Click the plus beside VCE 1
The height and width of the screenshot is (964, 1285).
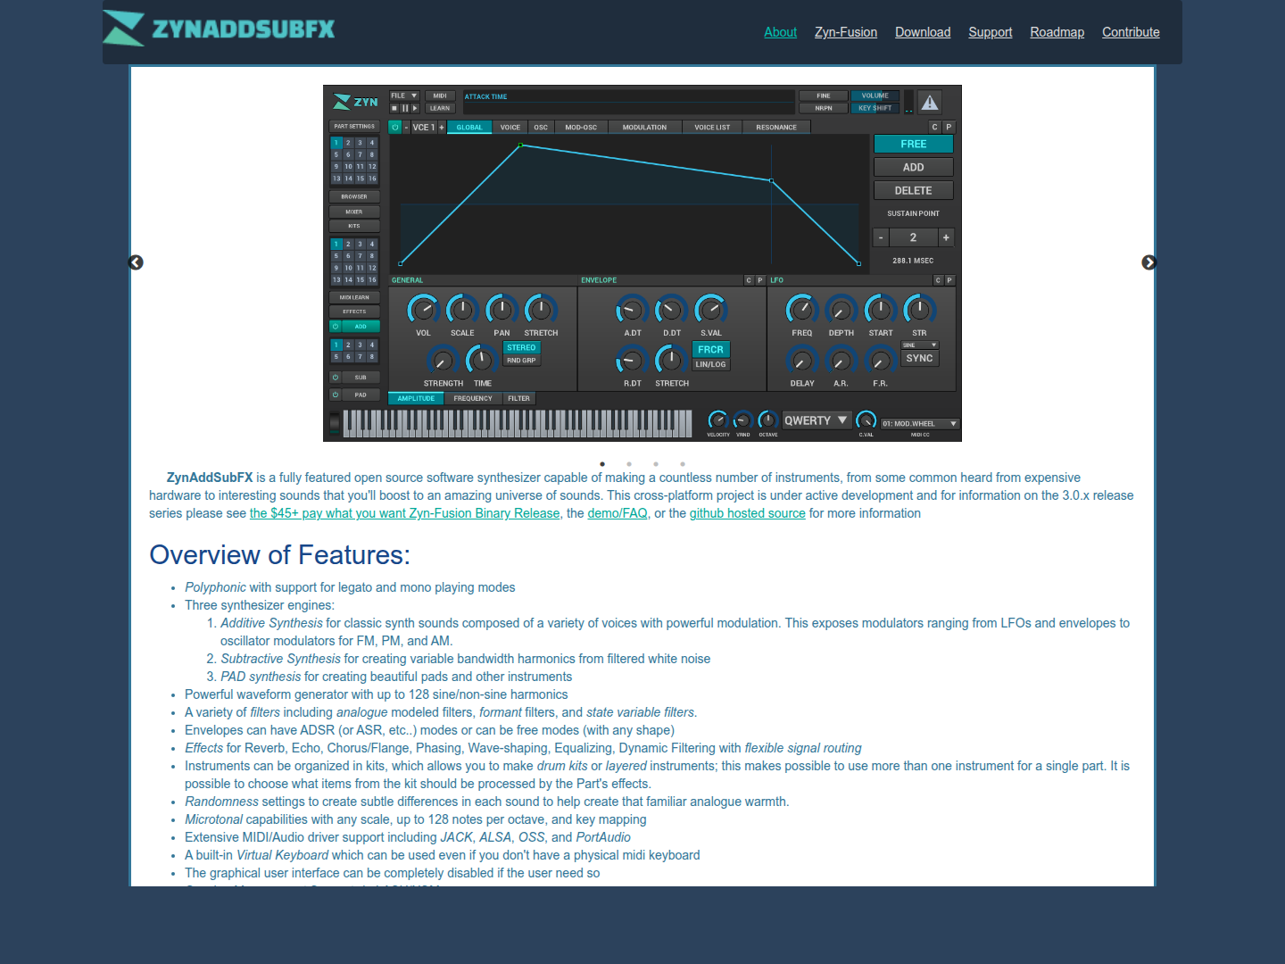click(x=441, y=128)
